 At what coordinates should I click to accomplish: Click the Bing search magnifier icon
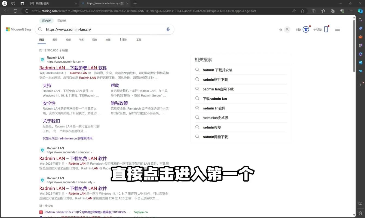[x=40, y=29]
